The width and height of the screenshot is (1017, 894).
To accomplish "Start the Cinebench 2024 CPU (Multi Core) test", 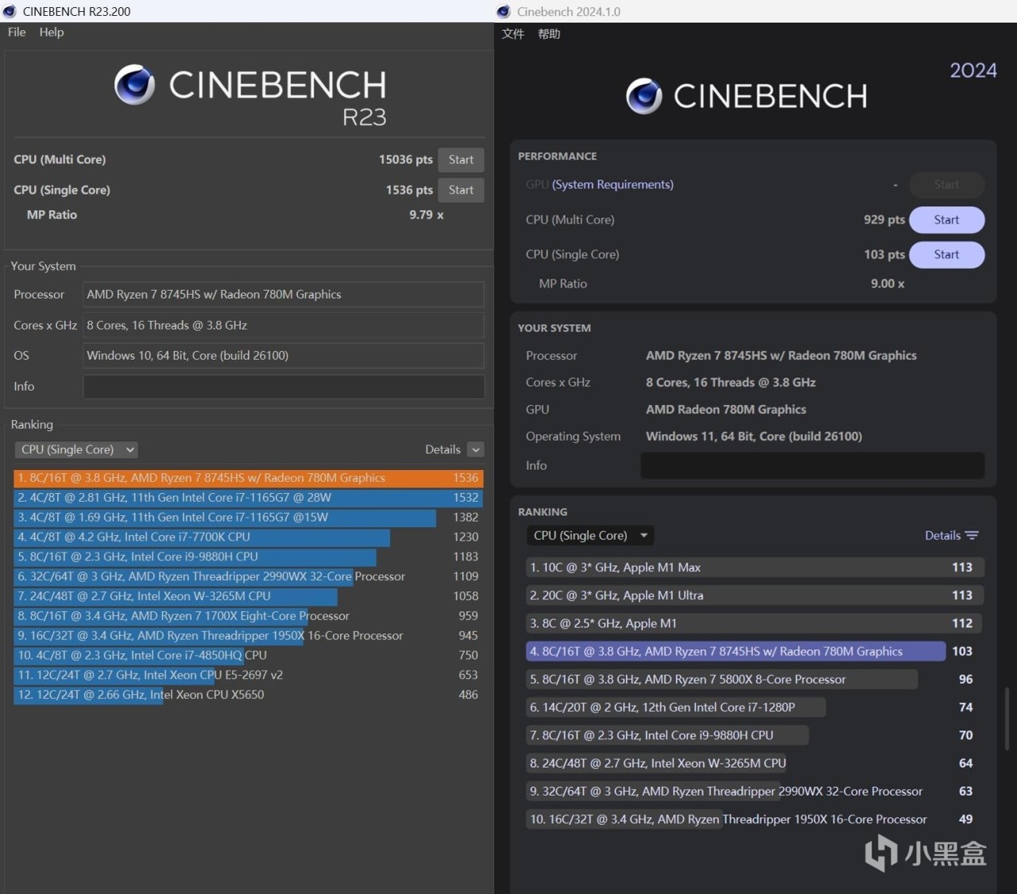I will click(x=946, y=220).
